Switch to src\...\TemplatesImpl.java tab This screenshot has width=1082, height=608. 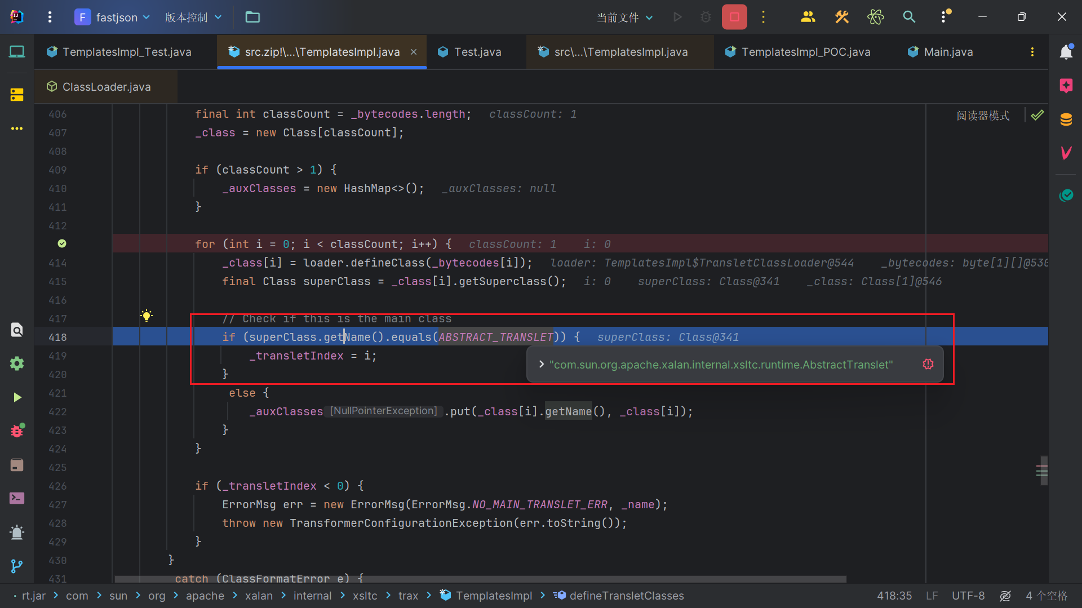pyautogui.click(x=620, y=52)
